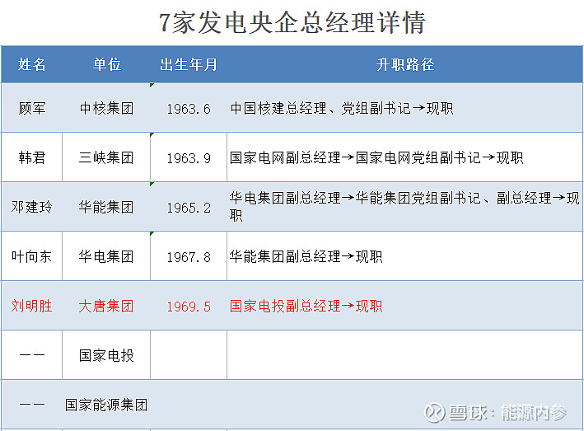Image resolution: width=584 pixels, height=431 pixels.
Task: Click the name cell 韩君
Action: tap(32, 157)
